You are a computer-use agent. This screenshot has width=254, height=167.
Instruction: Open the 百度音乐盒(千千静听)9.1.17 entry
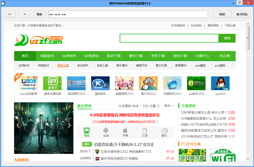(124, 144)
